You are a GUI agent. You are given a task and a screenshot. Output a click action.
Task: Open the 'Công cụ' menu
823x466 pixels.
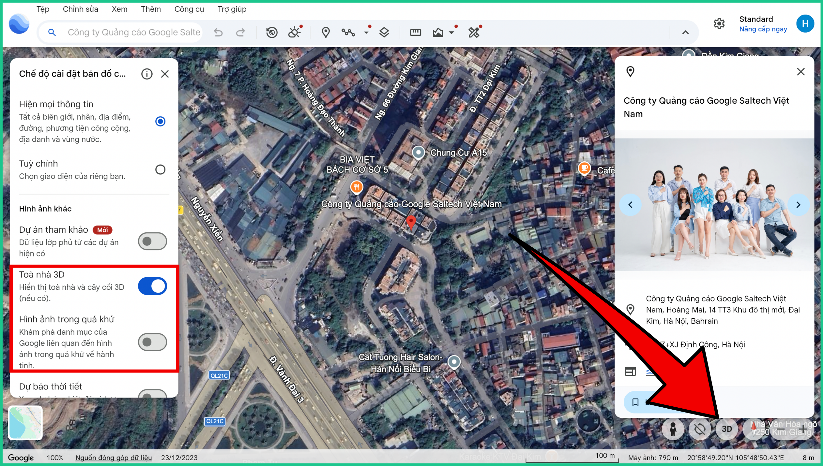[x=189, y=9]
